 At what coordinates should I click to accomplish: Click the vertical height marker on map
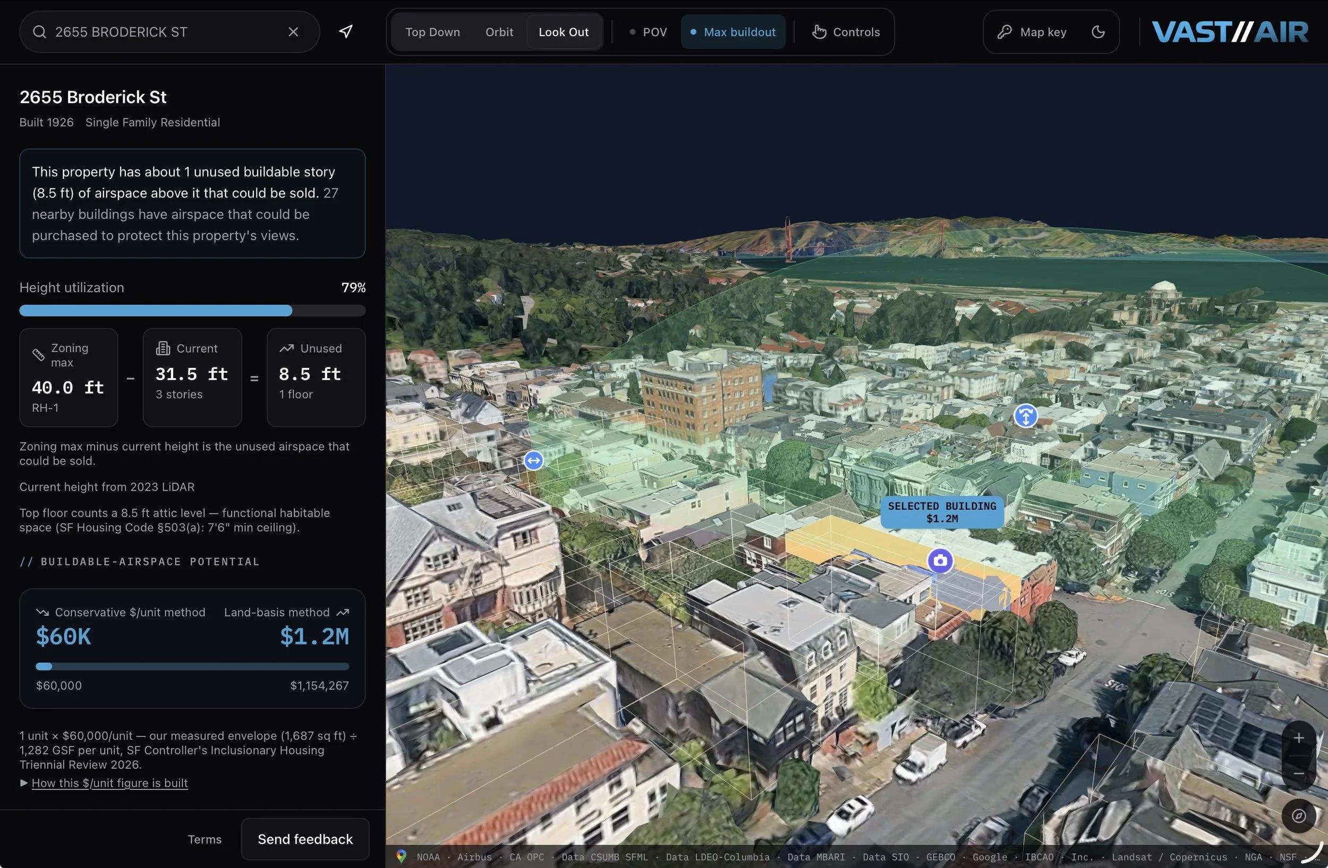(1025, 415)
